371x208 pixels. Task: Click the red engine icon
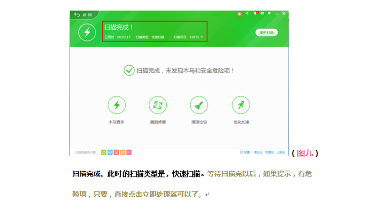(116, 153)
